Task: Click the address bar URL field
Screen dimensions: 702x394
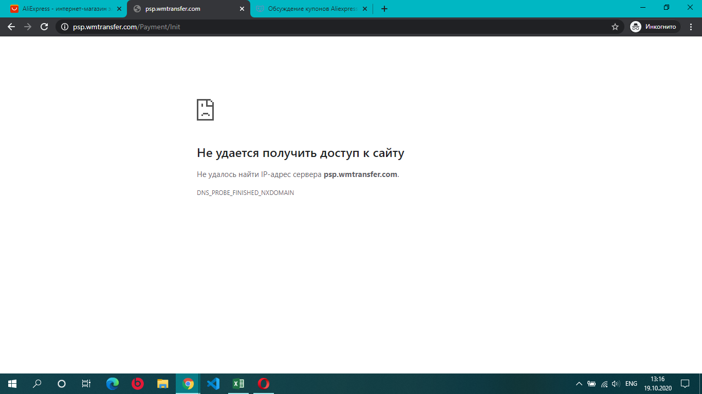Action: (339, 27)
